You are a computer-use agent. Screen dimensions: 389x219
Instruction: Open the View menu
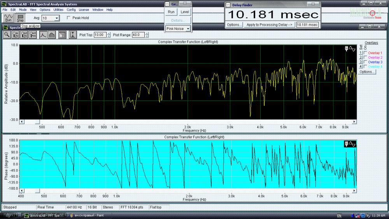(x=33, y=10)
